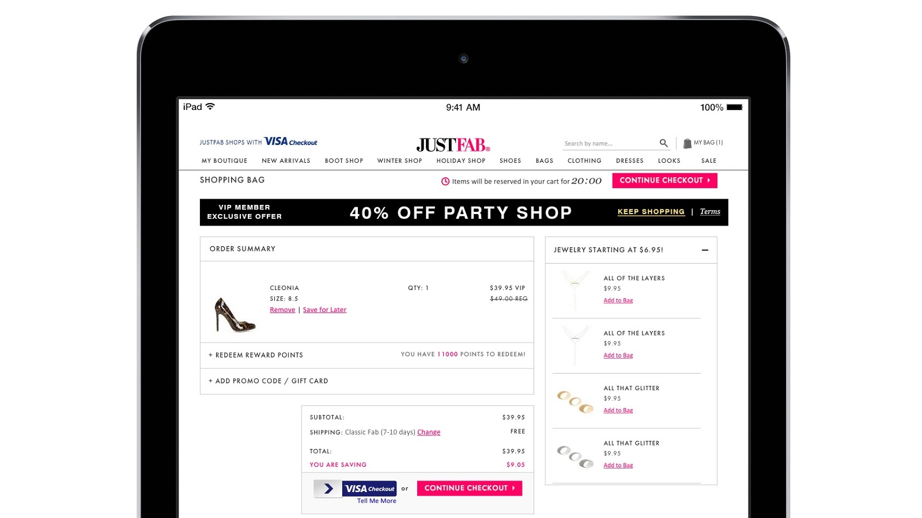Click the search magnifier icon
The width and height of the screenshot is (922, 518).
(x=663, y=143)
